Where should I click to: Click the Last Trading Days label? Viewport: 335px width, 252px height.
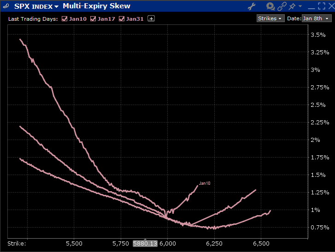pyautogui.click(x=33, y=19)
